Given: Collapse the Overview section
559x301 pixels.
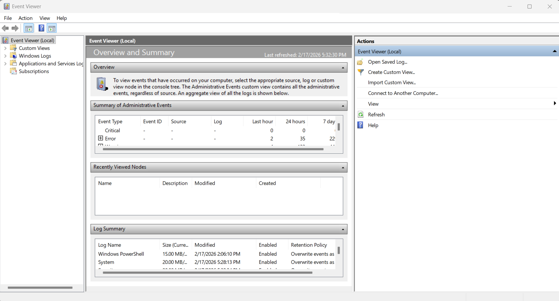Looking at the screenshot, I should [343, 68].
